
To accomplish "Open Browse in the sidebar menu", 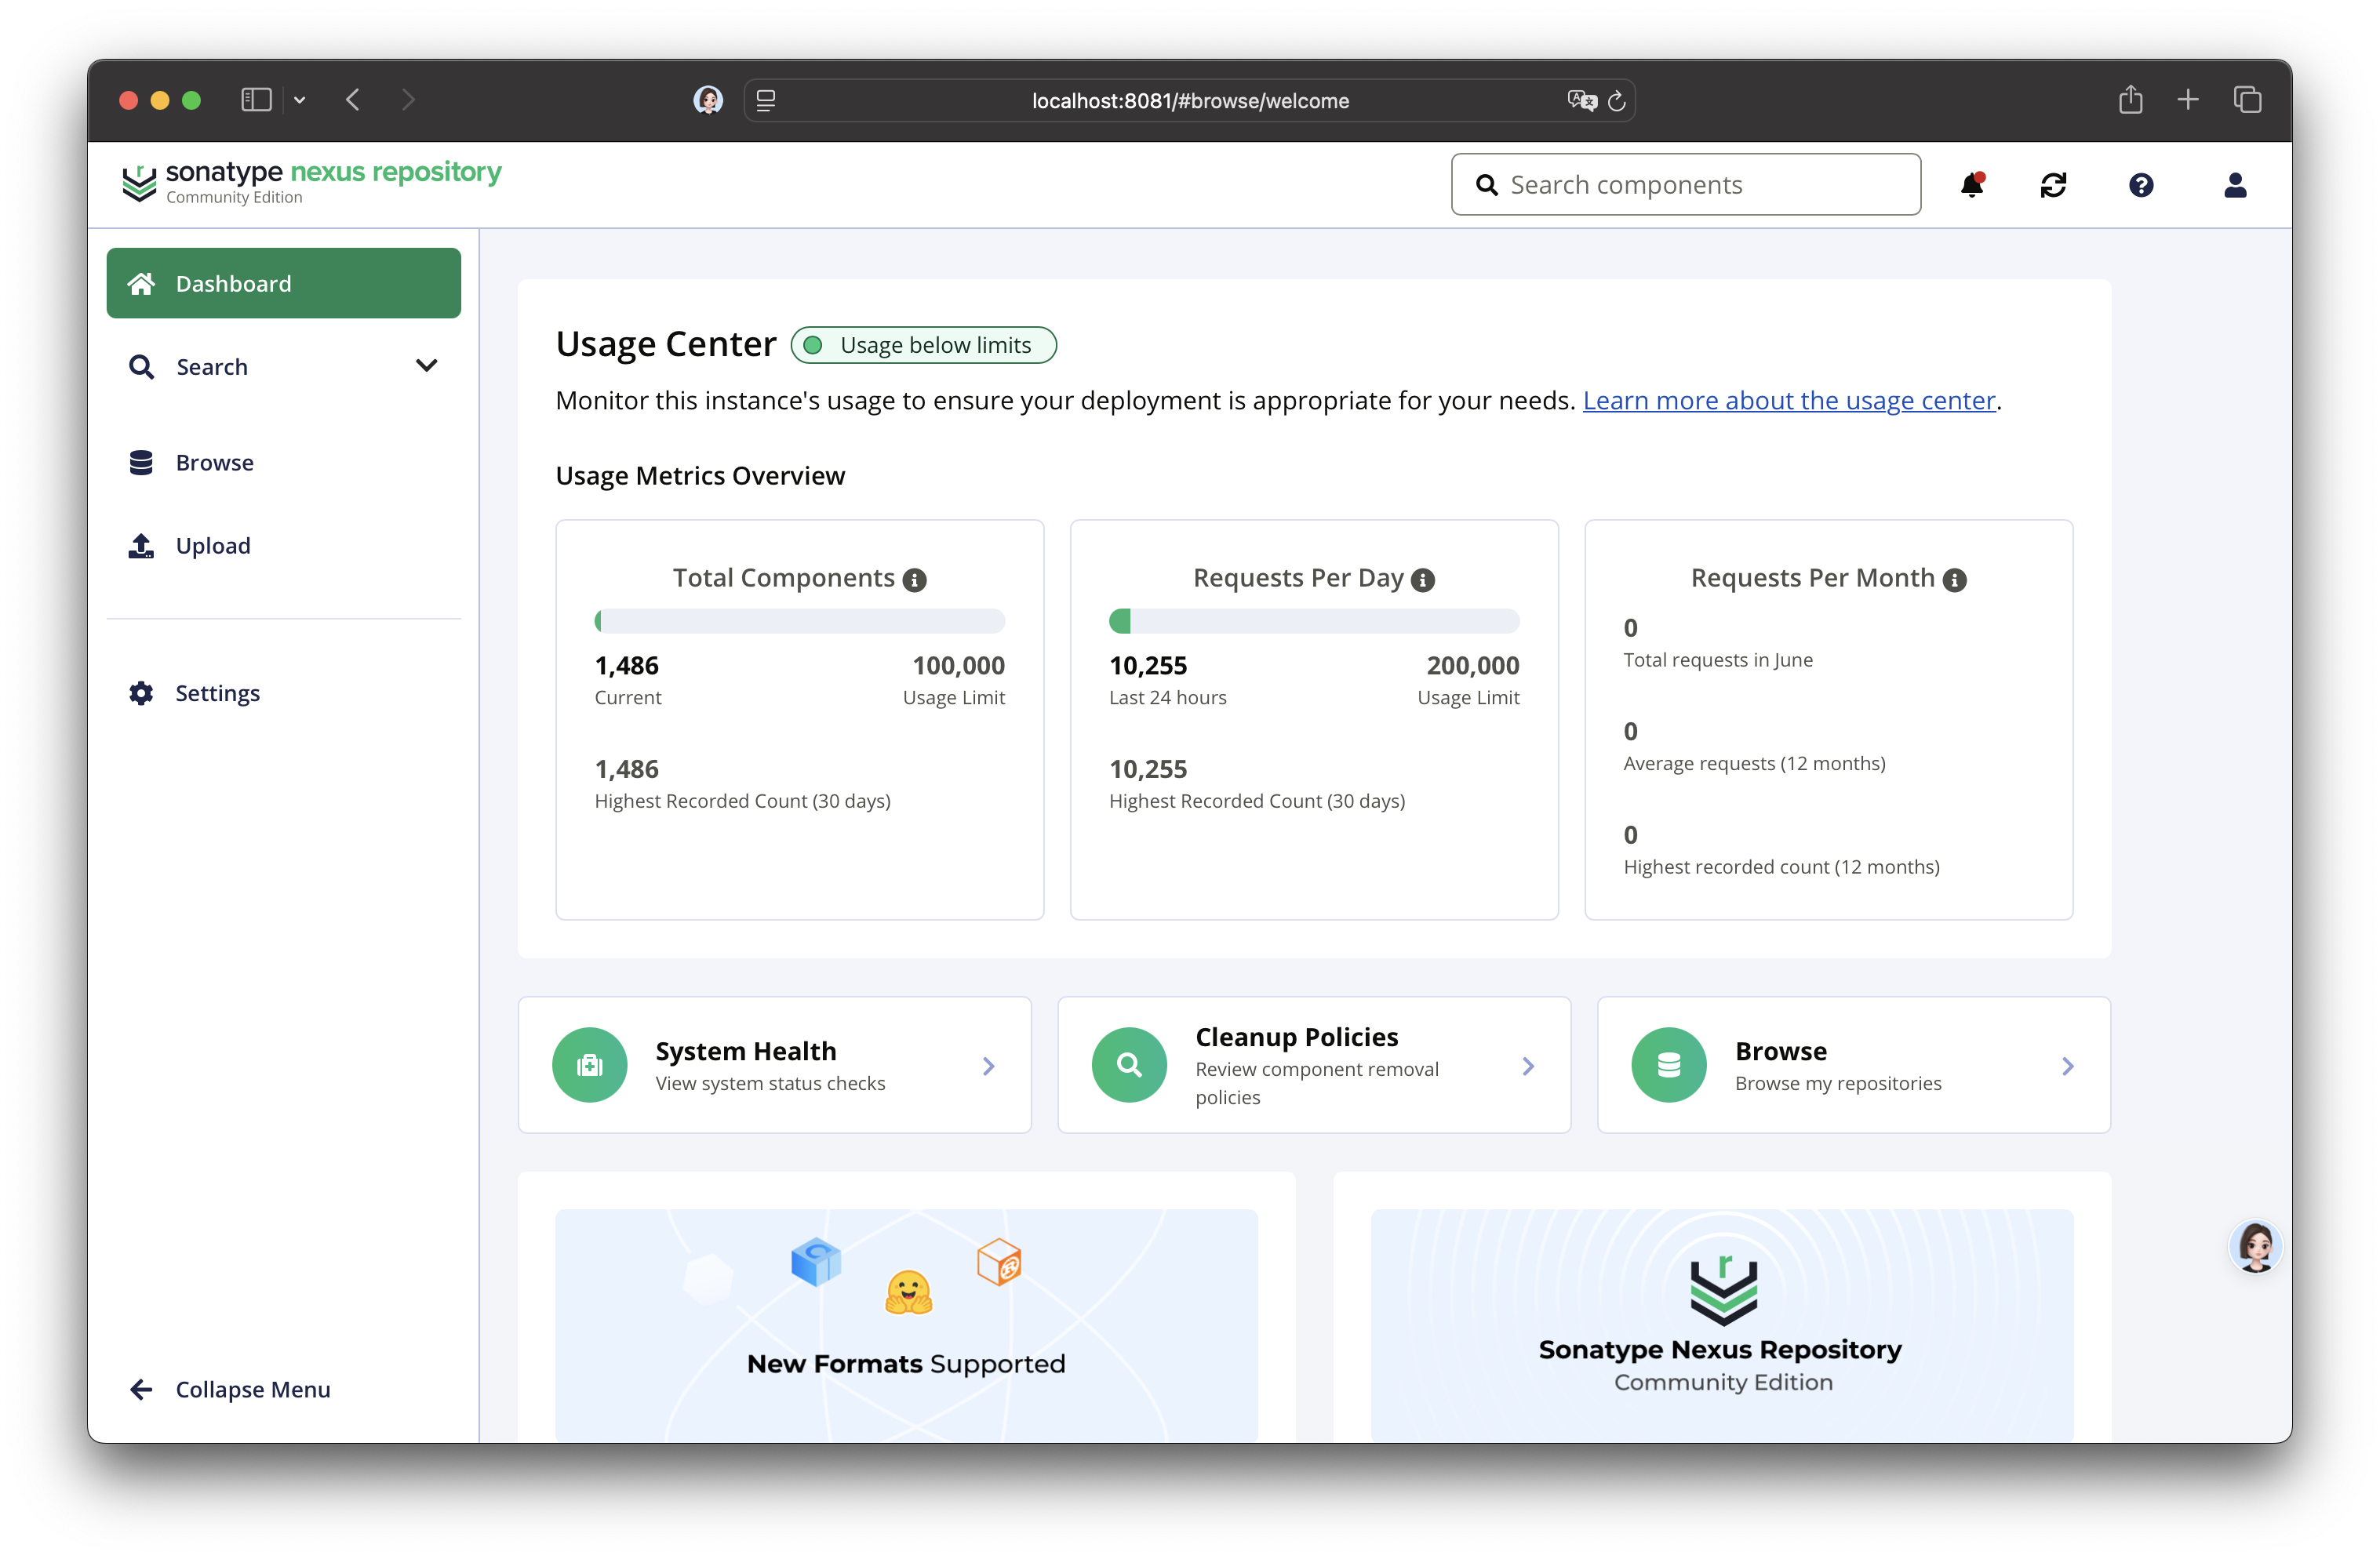I will pos(284,462).
